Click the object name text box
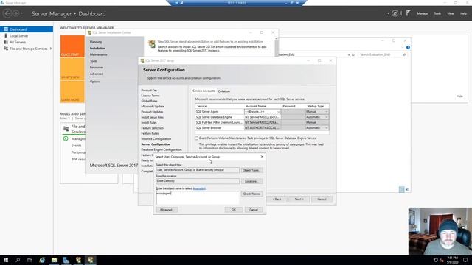The width and height of the screenshot is (472, 265). pos(198,198)
